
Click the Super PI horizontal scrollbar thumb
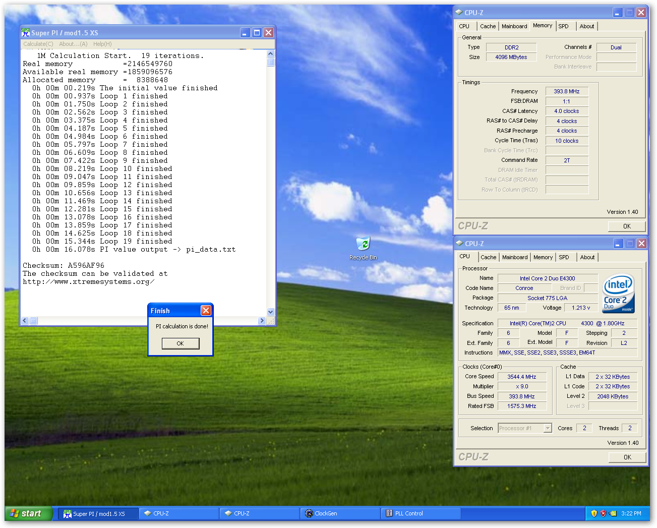[33, 321]
